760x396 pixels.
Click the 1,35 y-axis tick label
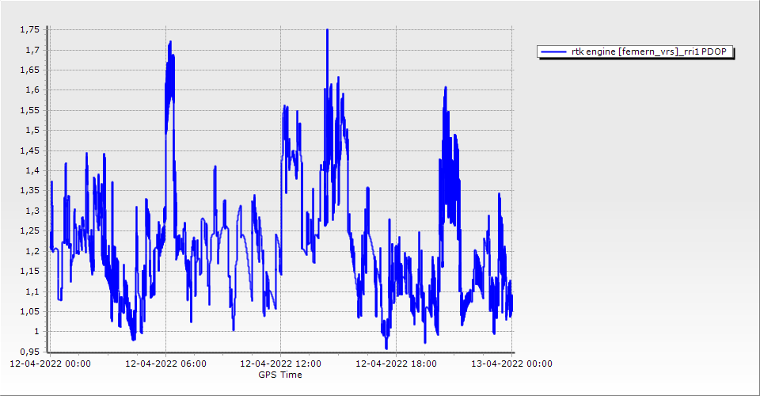click(x=28, y=191)
